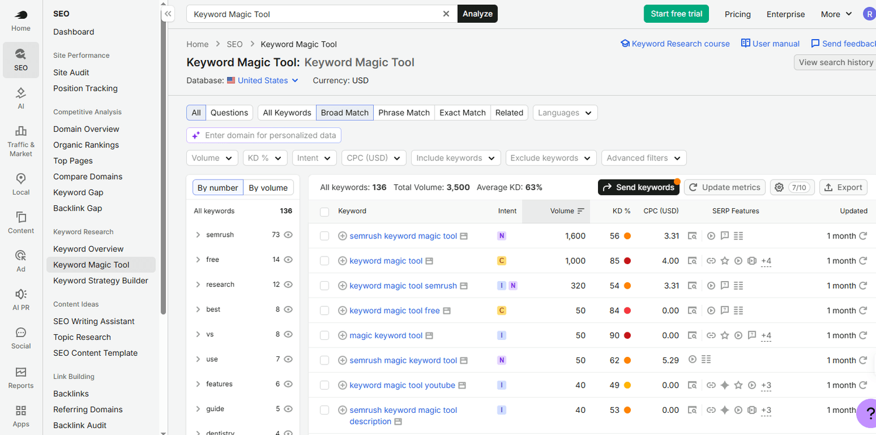View SERP for keyword magic tool free
This screenshot has height=435, width=876.
447,311
